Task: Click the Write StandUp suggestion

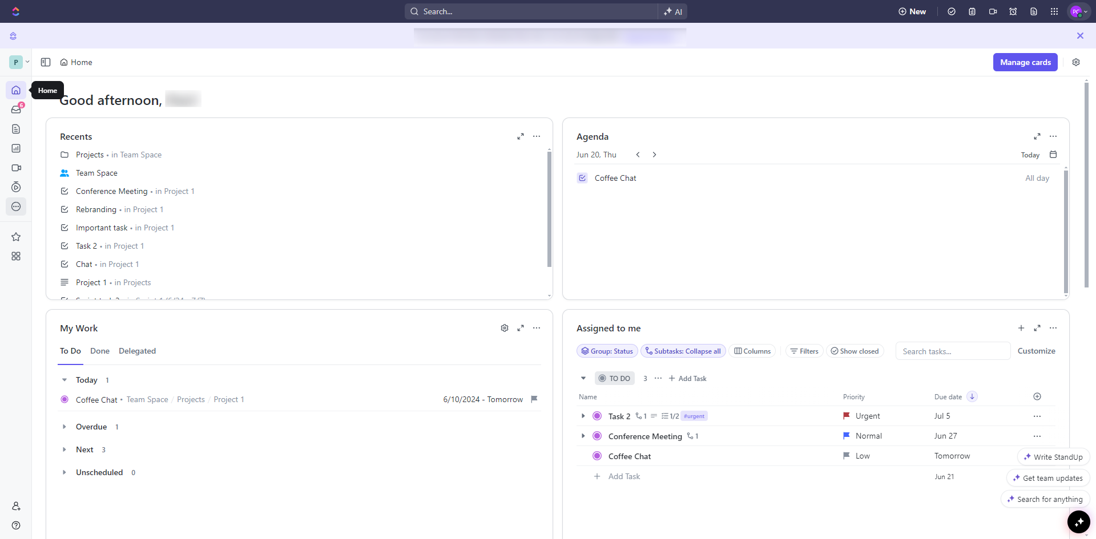Action: (1053, 457)
